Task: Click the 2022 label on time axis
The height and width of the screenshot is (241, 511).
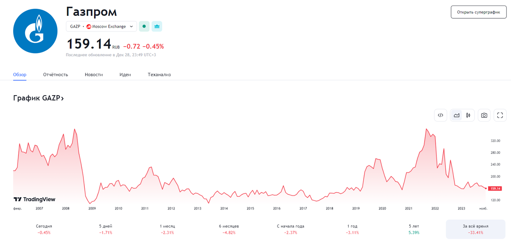Action: click(435, 209)
